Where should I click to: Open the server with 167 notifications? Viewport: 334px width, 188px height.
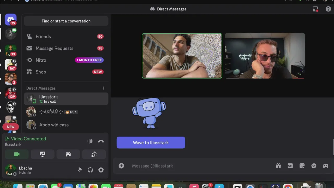click(x=11, y=64)
